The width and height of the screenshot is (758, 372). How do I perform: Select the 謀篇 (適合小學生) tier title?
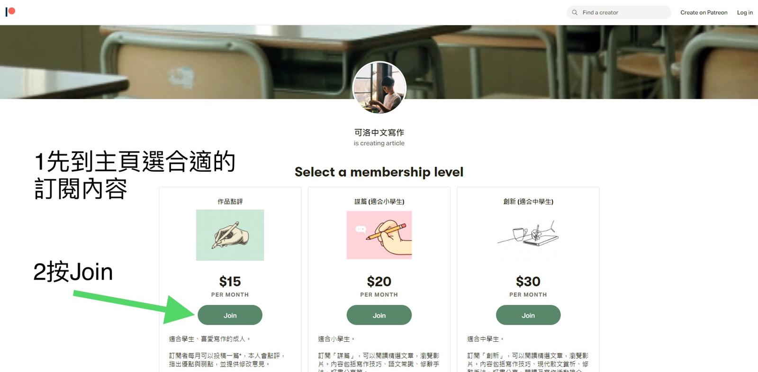(379, 202)
